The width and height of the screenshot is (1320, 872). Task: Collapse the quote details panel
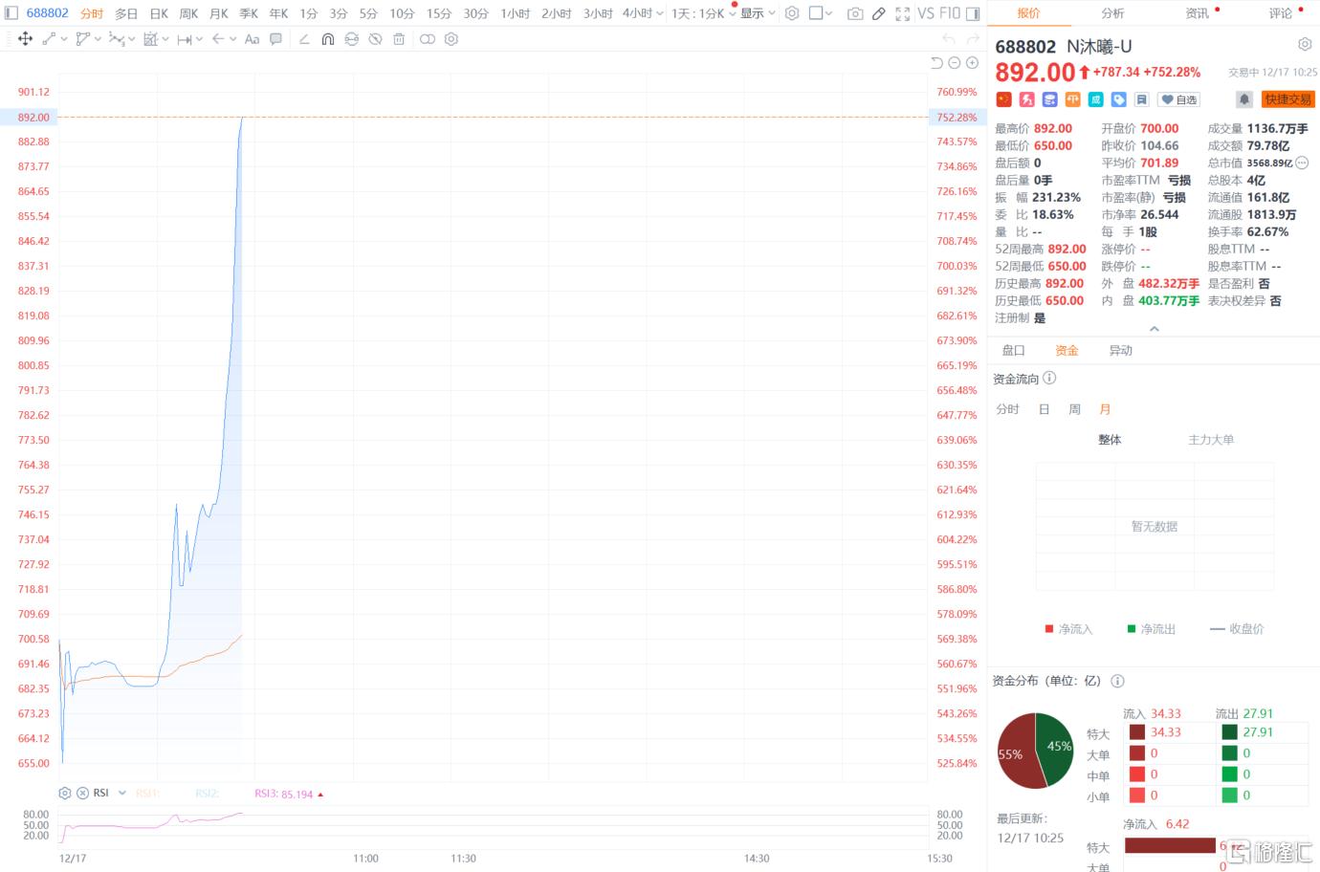(1154, 329)
